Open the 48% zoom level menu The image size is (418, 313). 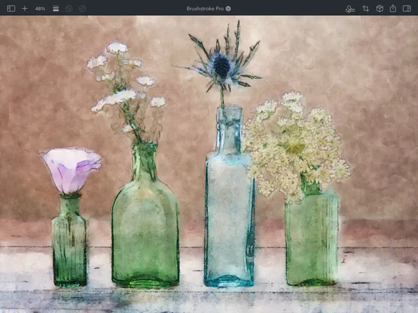coord(40,9)
